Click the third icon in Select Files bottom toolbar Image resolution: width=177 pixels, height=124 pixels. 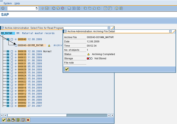[x=14, y=120]
